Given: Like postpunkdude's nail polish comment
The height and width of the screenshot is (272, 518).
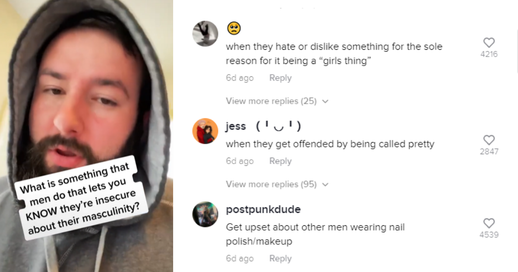Looking at the screenshot, I should 489,223.
